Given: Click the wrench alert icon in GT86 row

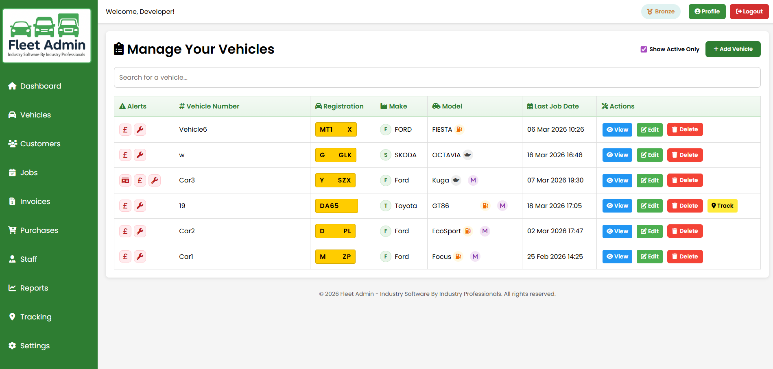Looking at the screenshot, I should [140, 206].
